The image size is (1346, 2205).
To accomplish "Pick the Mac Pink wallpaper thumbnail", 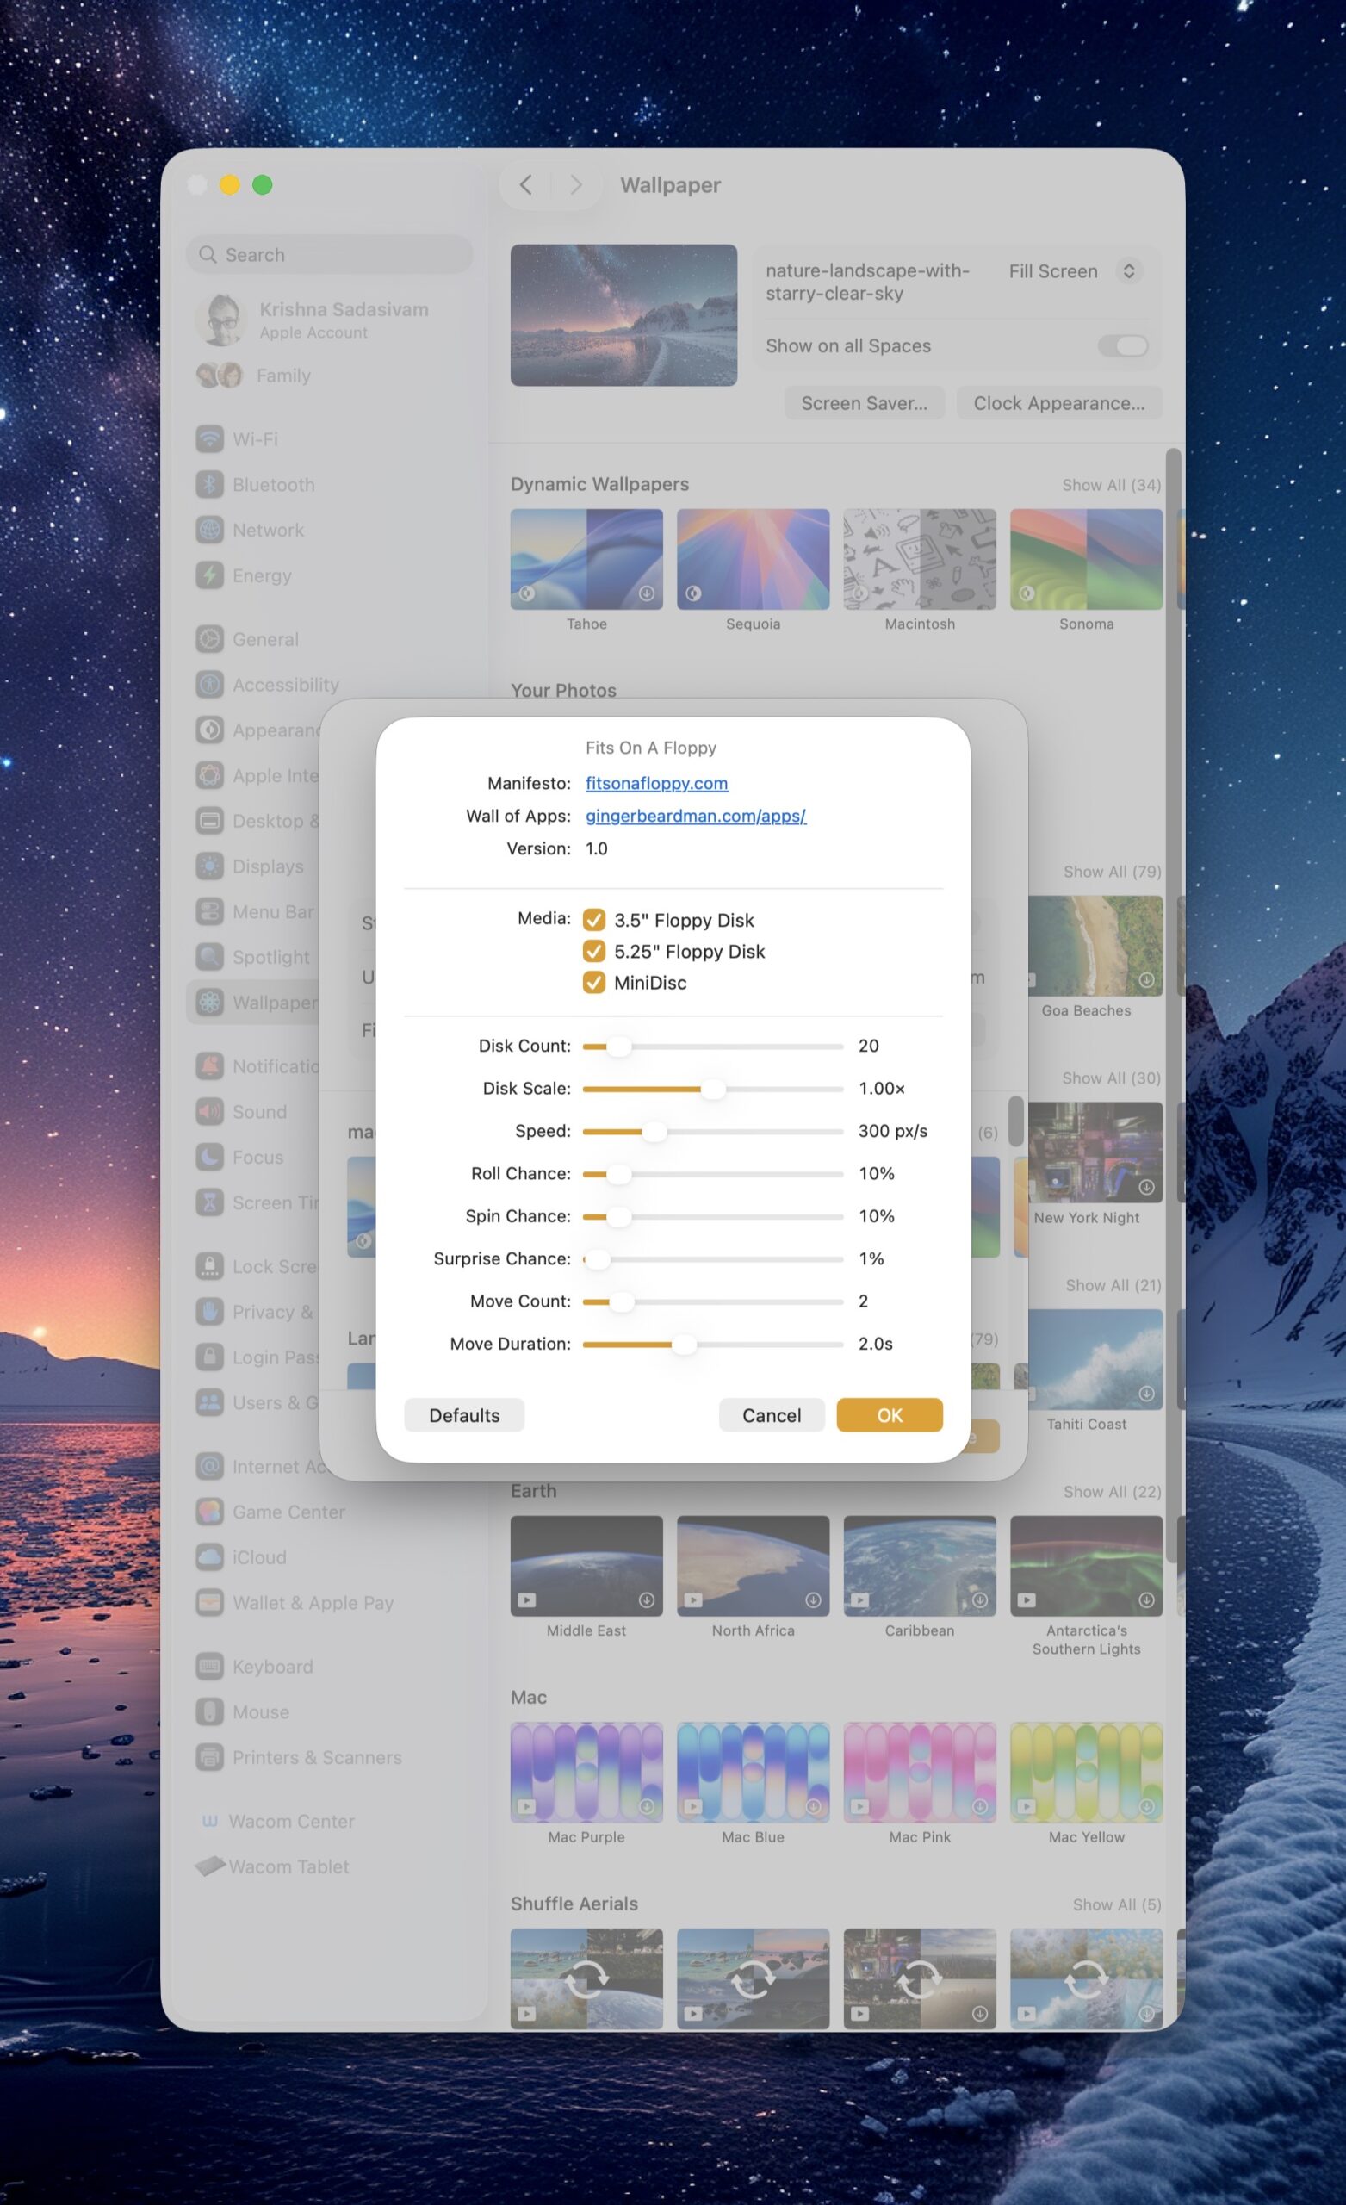I will coord(919,1772).
